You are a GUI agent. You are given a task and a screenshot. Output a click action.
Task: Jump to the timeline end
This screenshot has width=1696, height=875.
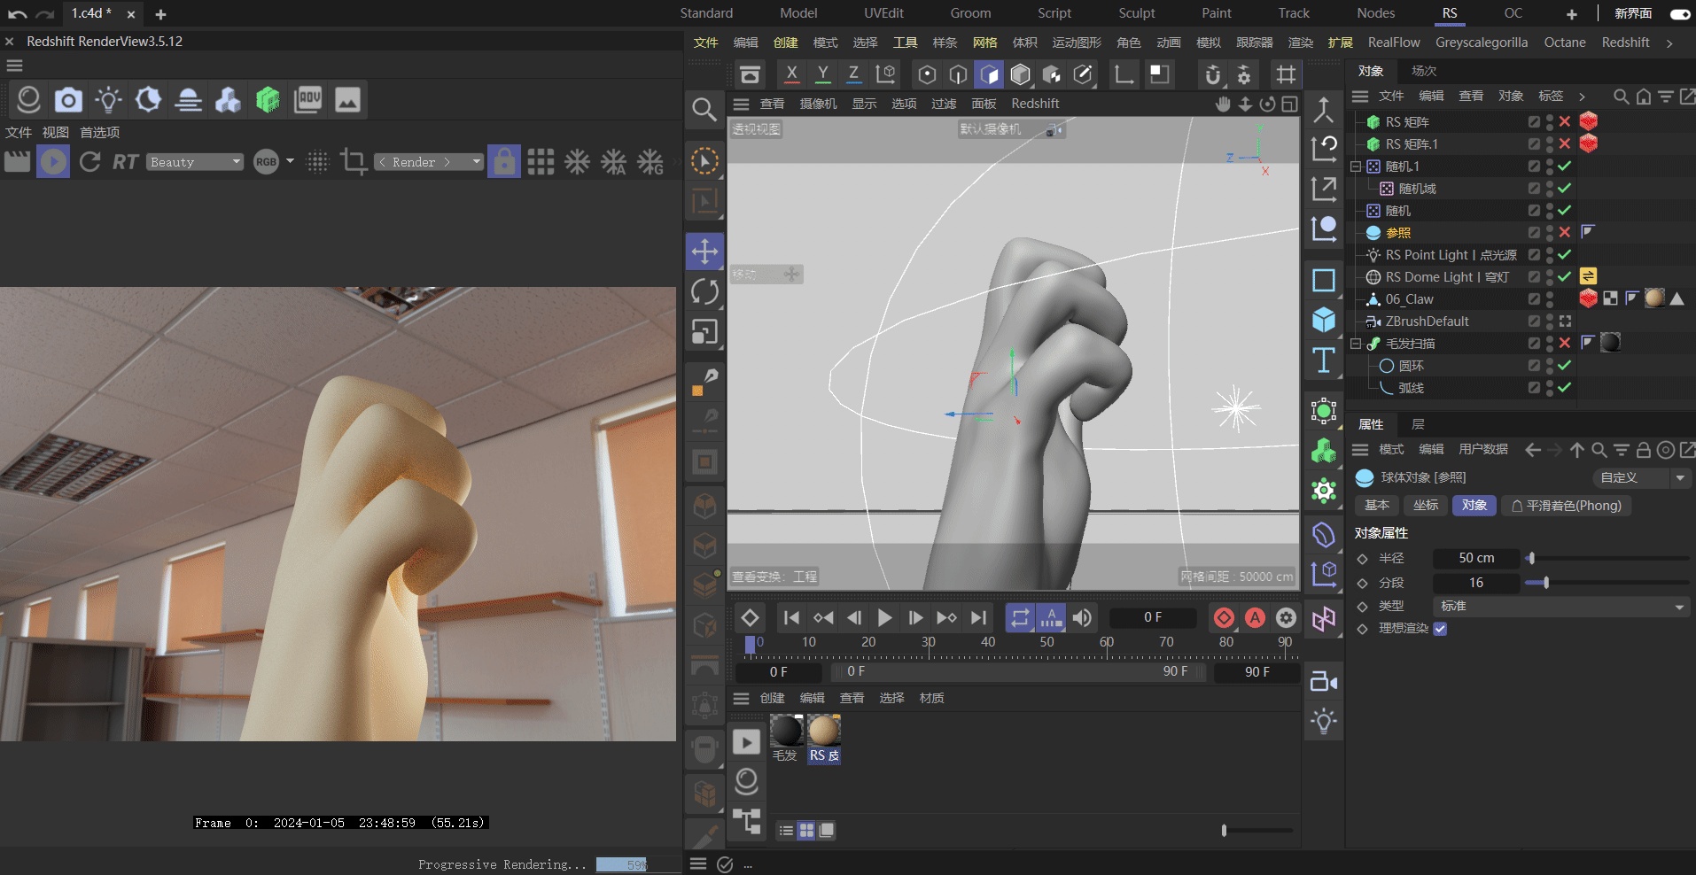tap(978, 617)
